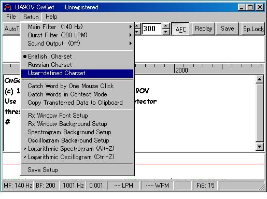Click the CwGet headphones title bar icon
The height and width of the screenshot is (199, 267).
(8, 7)
